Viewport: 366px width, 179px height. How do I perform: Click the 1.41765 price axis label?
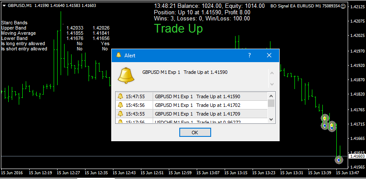pyautogui.click(x=356, y=109)
